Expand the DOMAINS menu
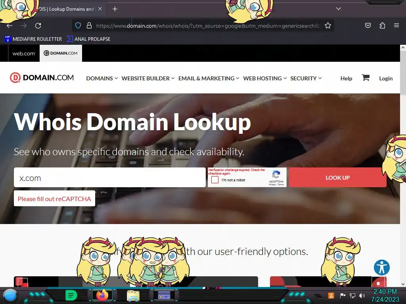The image size is (406, 304). 102,78
